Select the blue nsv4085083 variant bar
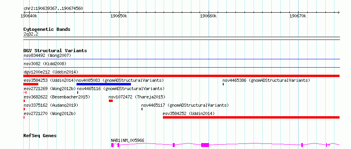The image size is (351, 149). pos(104,84)
